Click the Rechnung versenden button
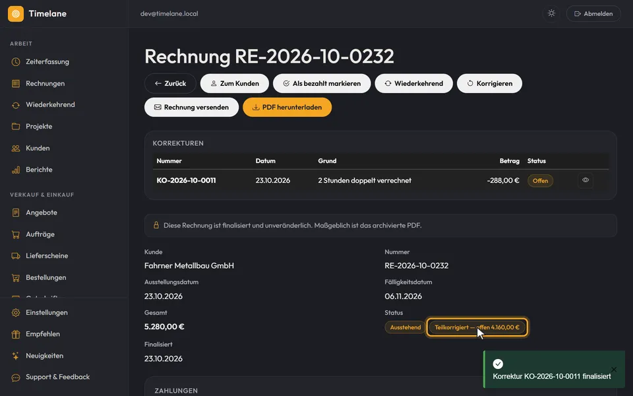Screen dimensions: 633x396 [x=191, y=107]
